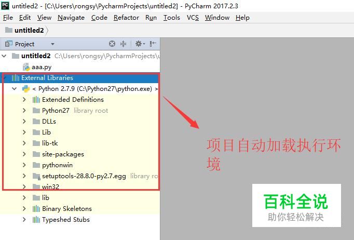
Task: Click the Extended Definitions library icon
Action: (36, 99)
